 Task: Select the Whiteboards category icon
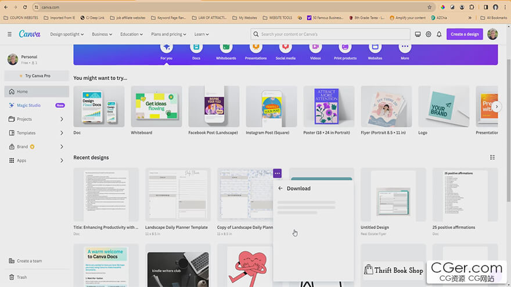point(226,48)
